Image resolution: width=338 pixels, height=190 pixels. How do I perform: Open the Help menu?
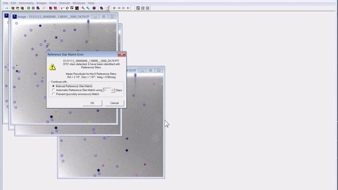point(91,3)
